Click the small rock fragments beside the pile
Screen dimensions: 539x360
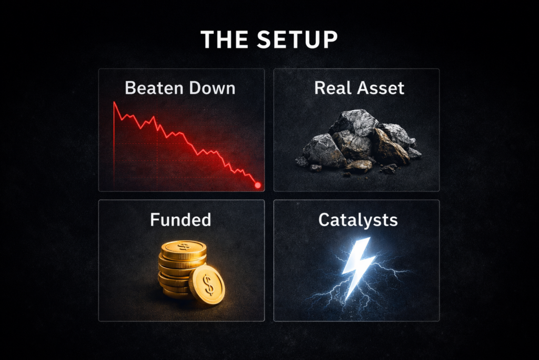[x=388, y=169]
